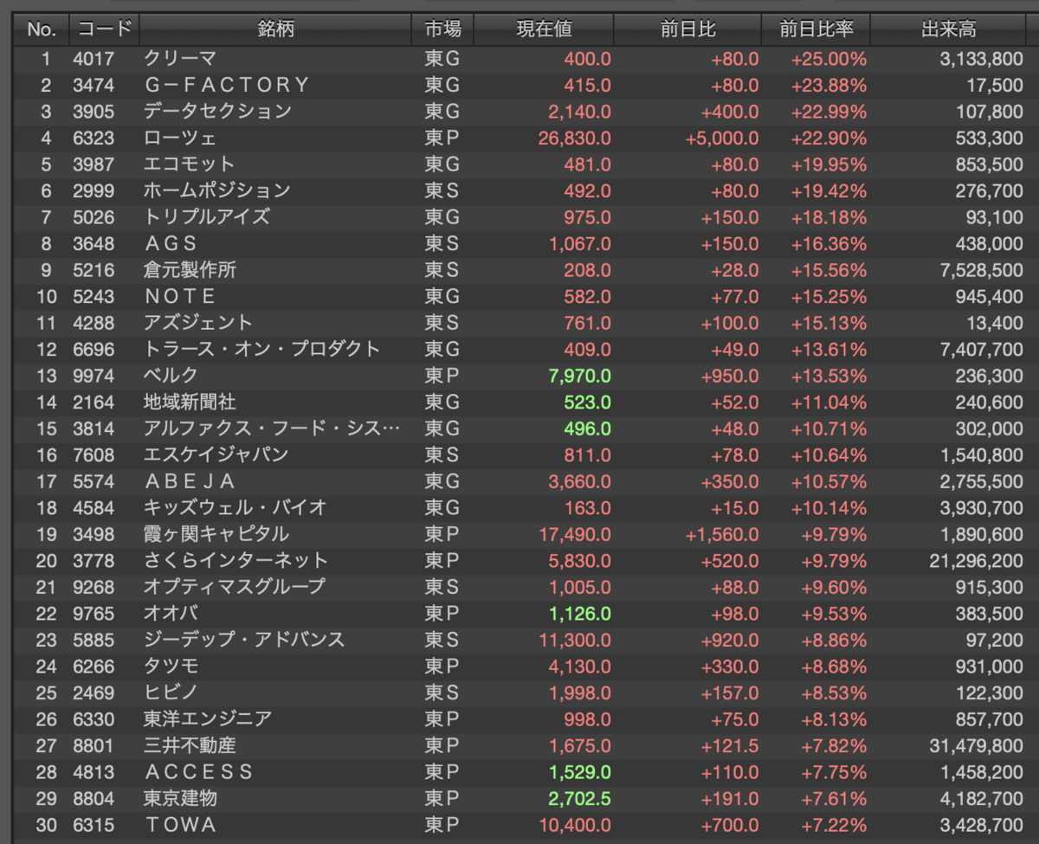The image size is (1039, 844).
Task: Select the ベルク stock name
Action: click(171, 376)
